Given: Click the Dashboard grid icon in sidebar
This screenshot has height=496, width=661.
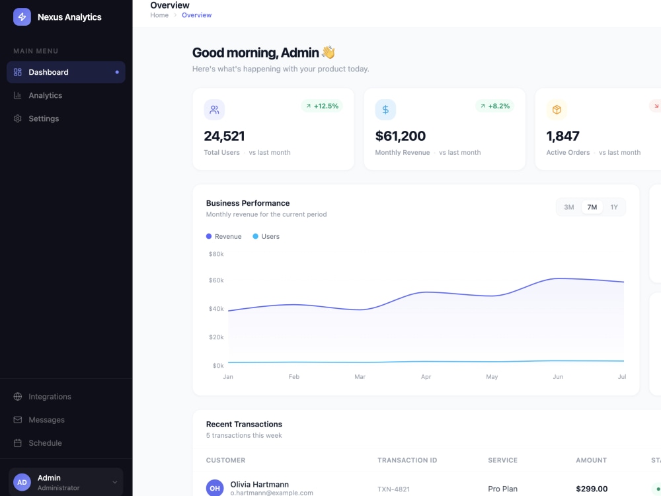Looking at the screenshot, I should (17, 72).
